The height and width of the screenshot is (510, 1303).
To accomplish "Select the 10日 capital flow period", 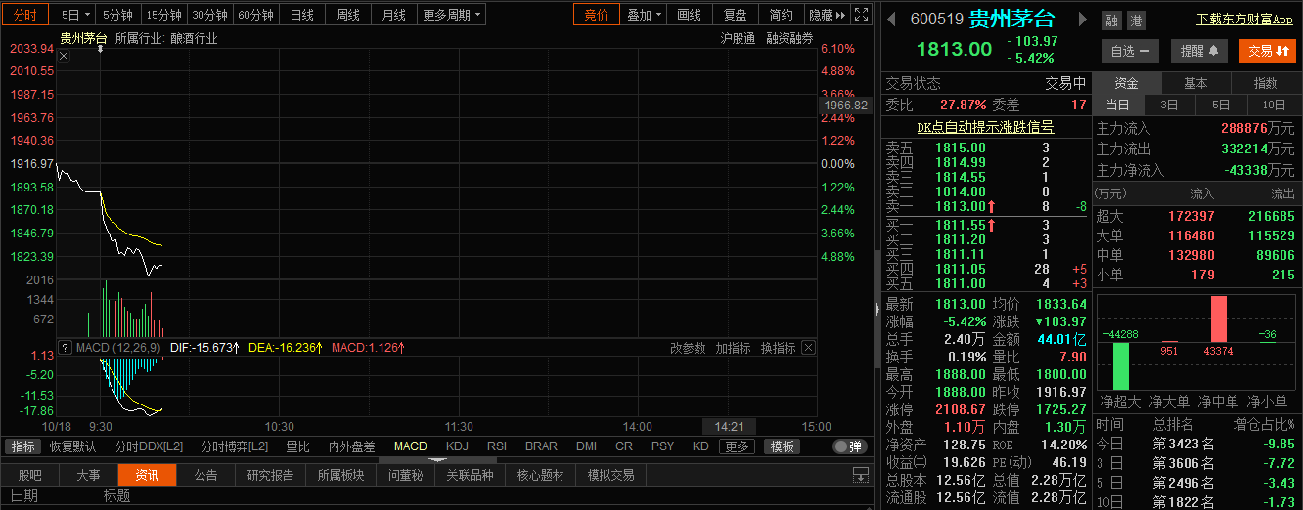I will [1274, 106].
